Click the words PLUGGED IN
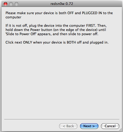The width and height of the screenshot is (123, 132). 92,13
